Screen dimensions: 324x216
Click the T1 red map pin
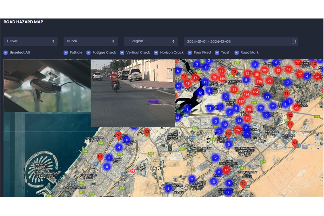[x=286, y=94]
